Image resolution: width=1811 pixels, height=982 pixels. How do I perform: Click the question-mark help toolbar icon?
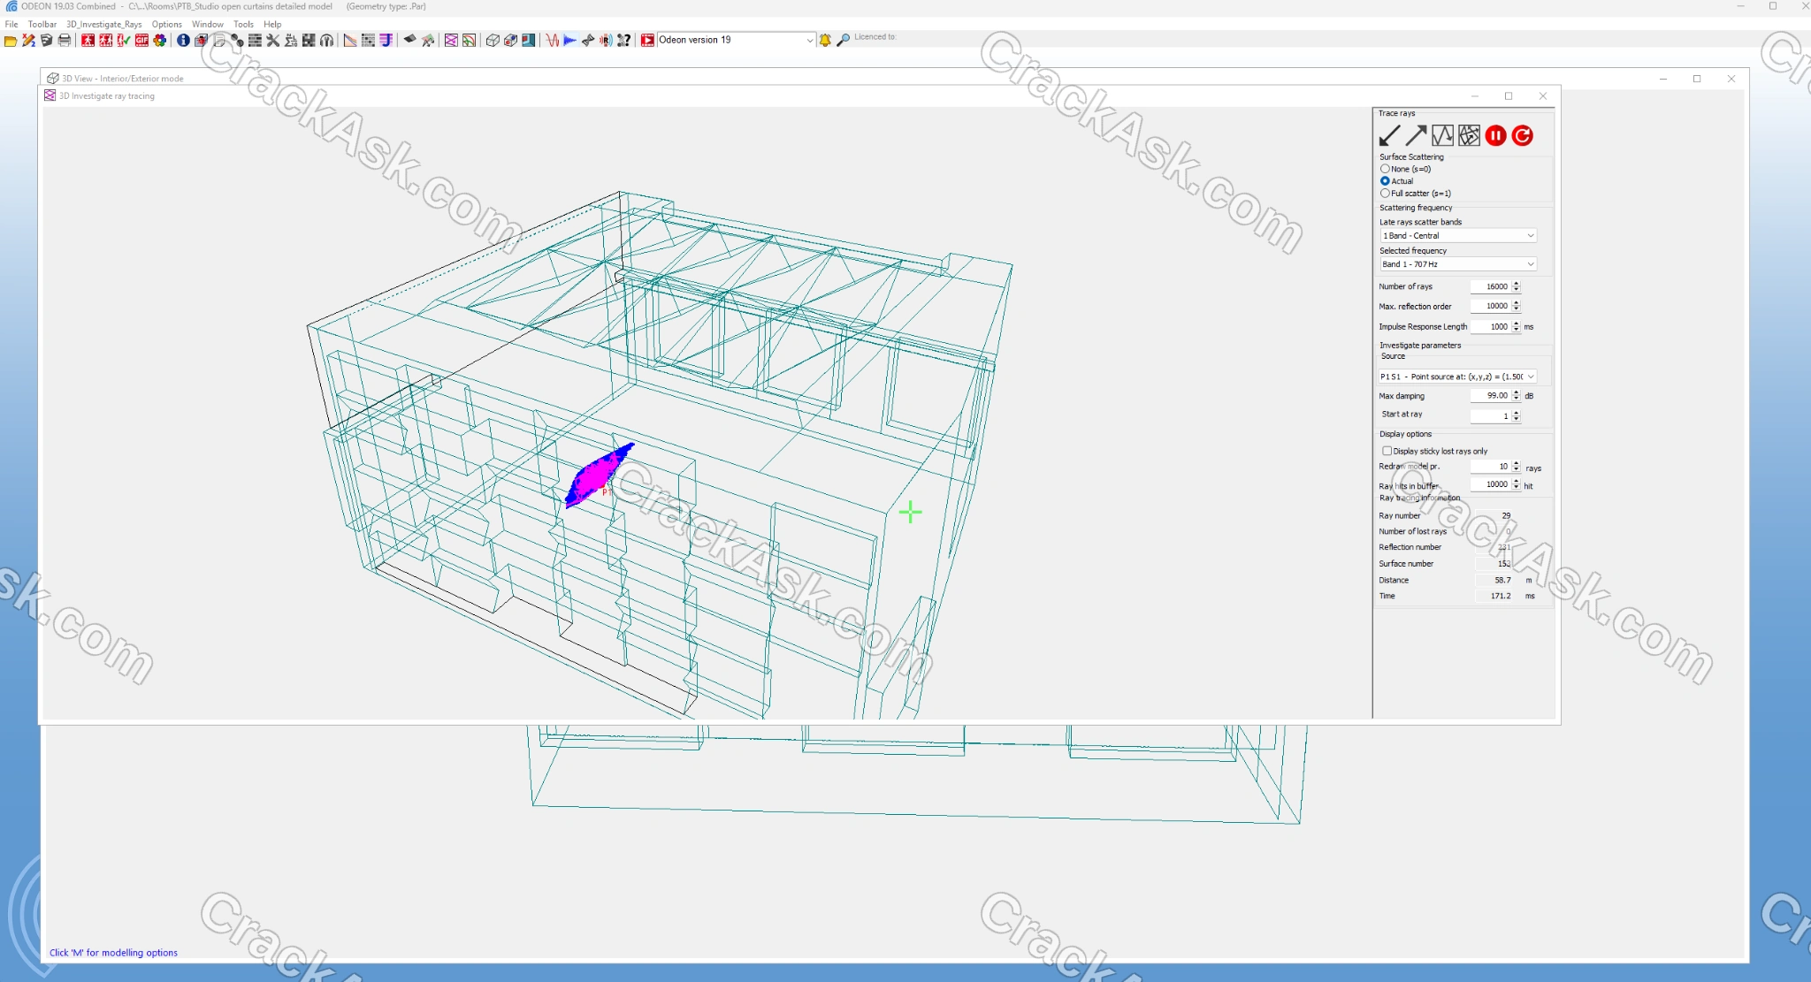pyautogui.click(x=623, y=41)
